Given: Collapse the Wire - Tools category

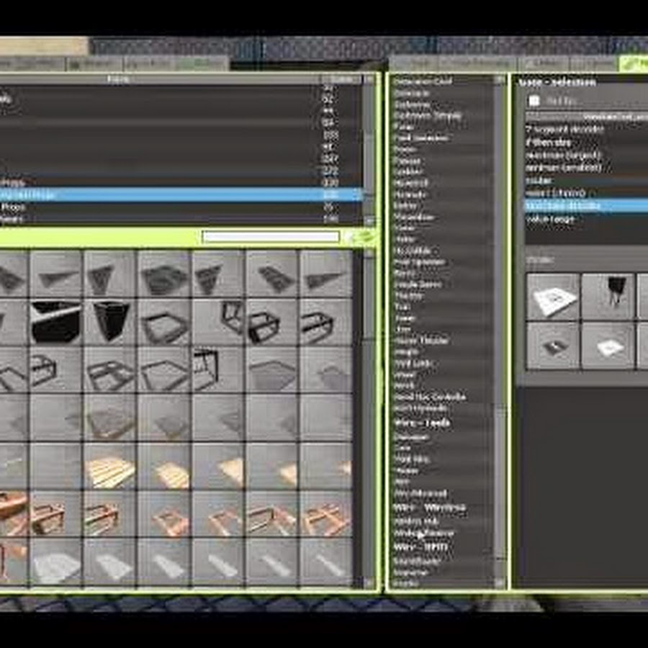Looking at the screenshot, I should (x=422, y=423).
